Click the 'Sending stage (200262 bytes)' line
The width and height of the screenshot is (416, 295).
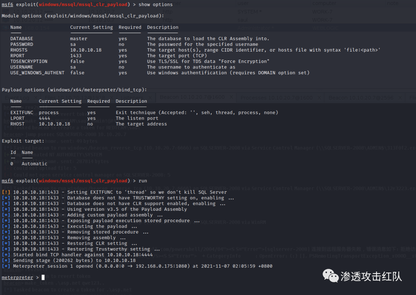(x=69, y=260)
